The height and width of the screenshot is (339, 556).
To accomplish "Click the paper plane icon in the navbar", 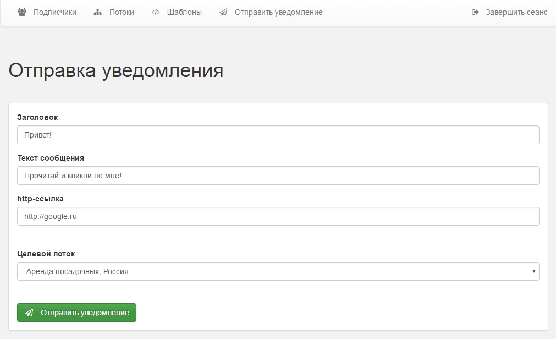I will click(x=223, y=12).
